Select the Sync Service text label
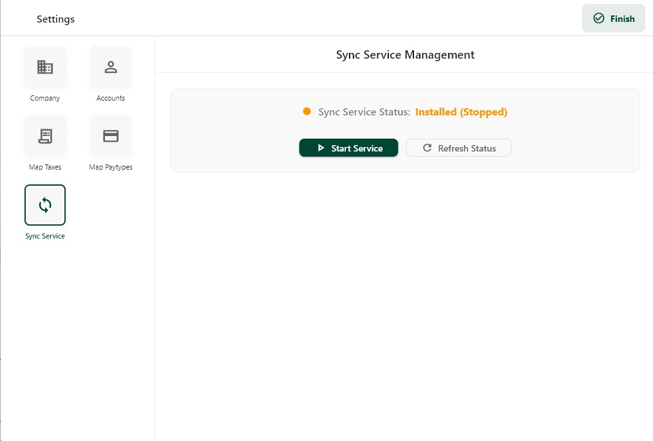The width and height of the screenshot is (653, 441). click(x=45, y=236)
